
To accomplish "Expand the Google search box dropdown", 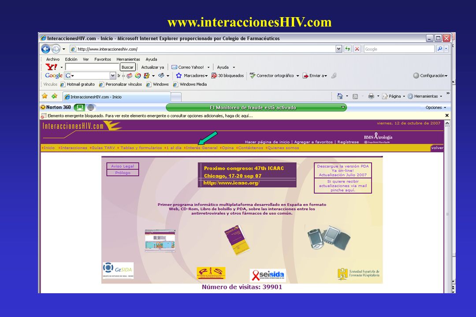I will coord(113,76).
